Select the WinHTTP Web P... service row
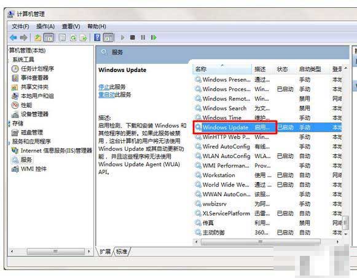The image size is (357, 278). (x=268, y=137)
